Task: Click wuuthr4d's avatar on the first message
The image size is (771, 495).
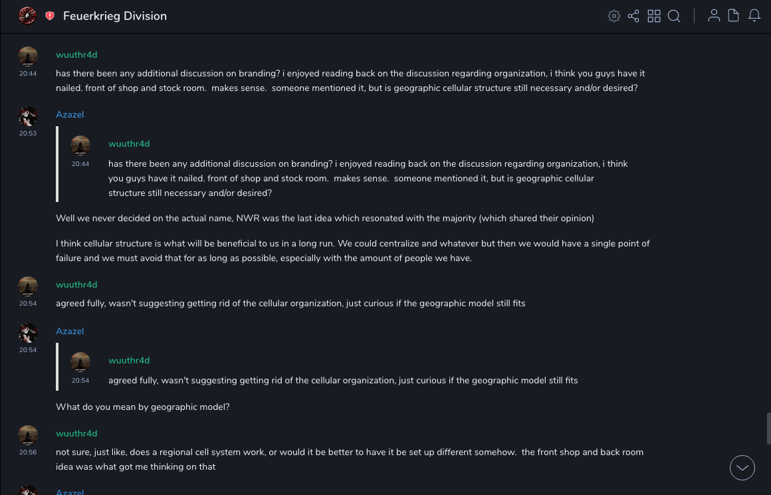Action: [28, 56]
